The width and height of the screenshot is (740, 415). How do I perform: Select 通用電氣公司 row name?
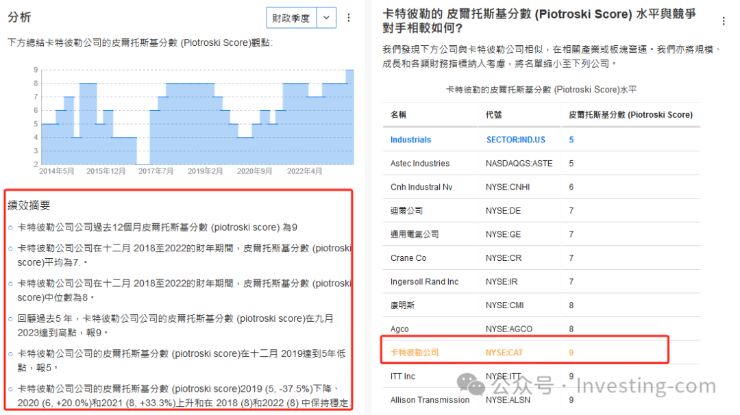coord(415,234)
